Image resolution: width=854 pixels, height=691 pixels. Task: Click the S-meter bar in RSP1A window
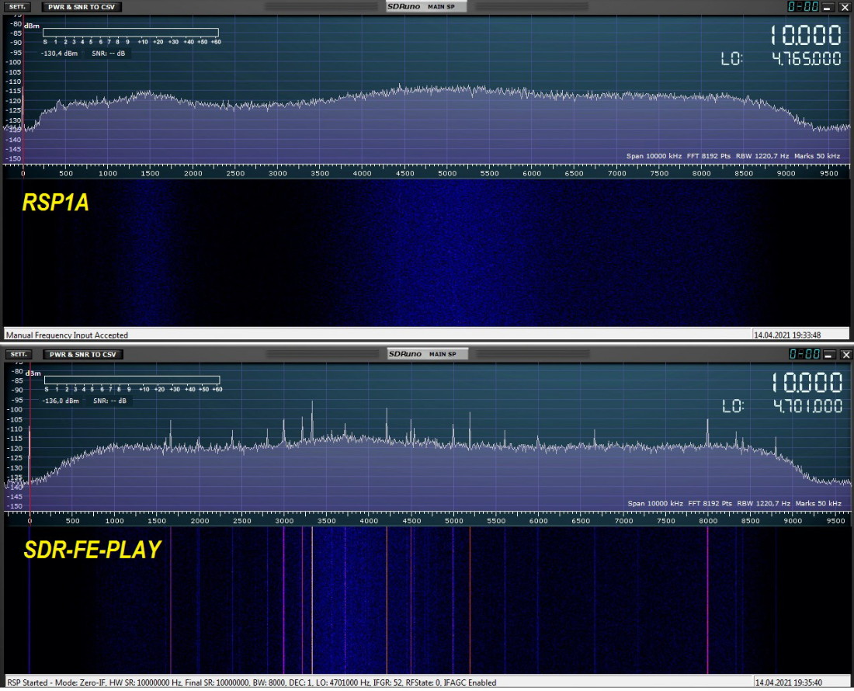pos(130,33)
